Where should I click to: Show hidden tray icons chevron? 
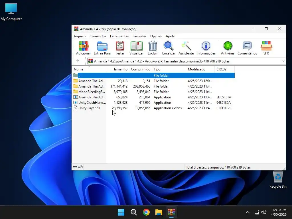[248, 212]
